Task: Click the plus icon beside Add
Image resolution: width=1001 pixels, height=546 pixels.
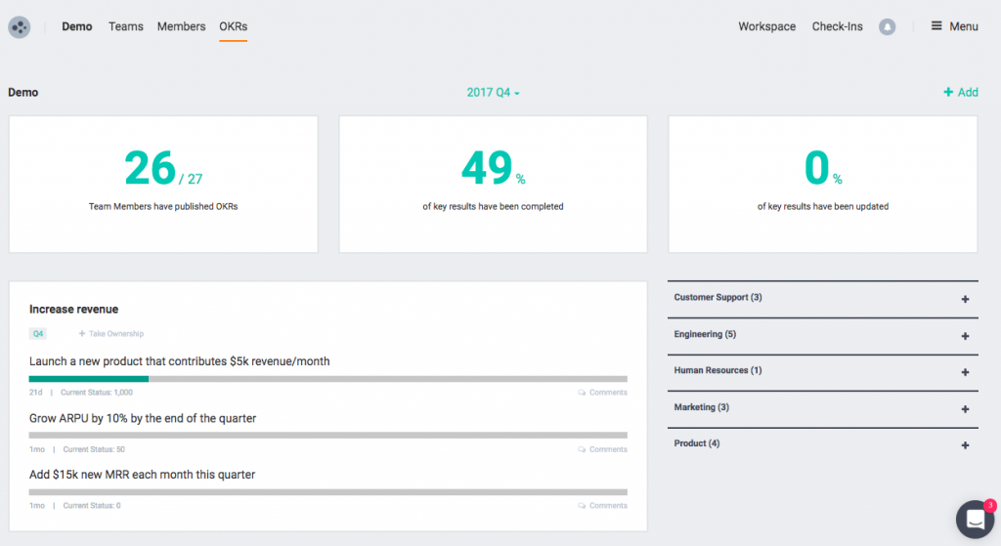Action: [x=948, y=93]
